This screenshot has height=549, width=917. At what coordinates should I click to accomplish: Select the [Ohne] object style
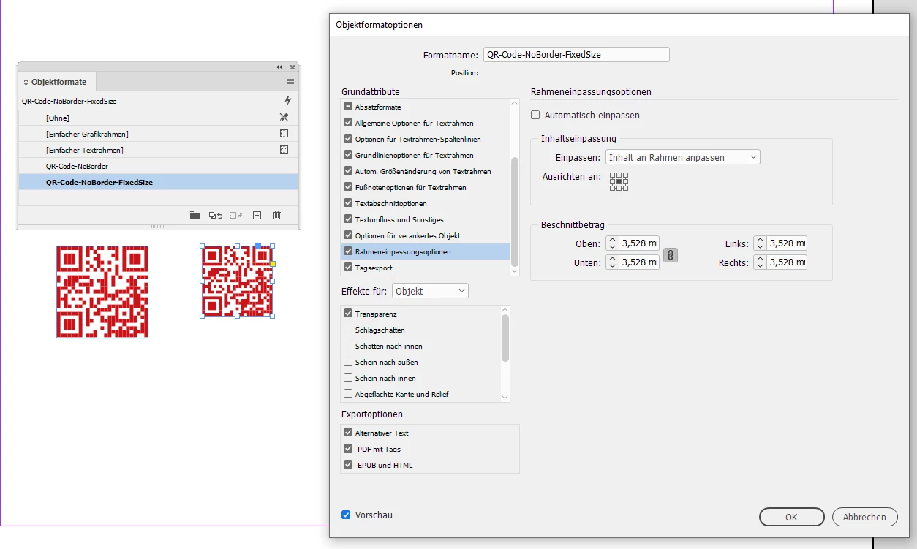tap(158, 118)
